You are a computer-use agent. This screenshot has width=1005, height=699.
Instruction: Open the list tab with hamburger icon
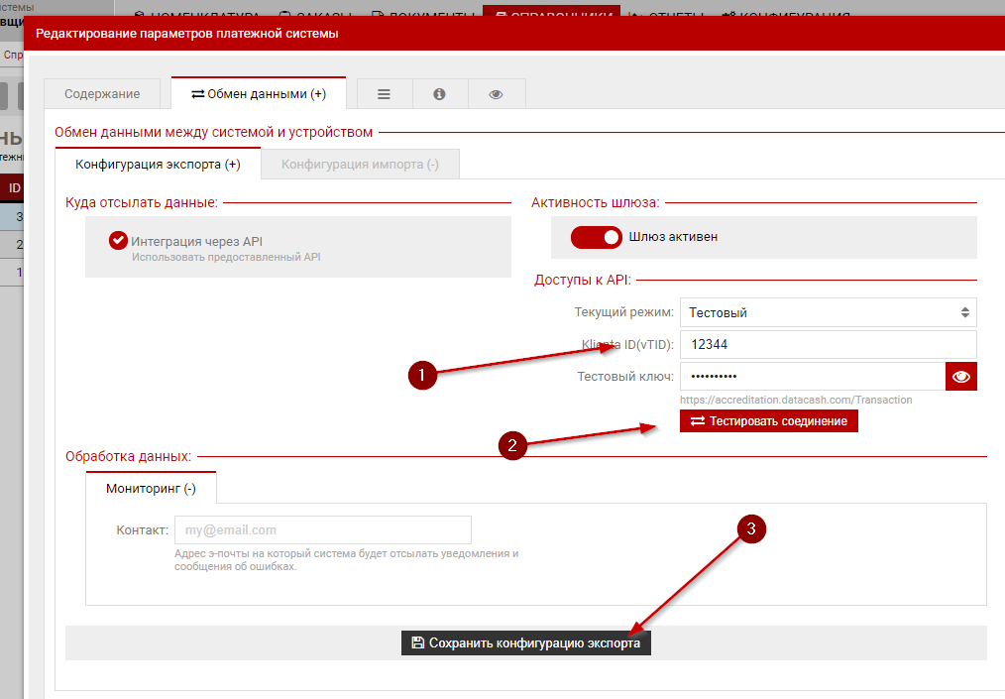click(x=384, y=94)
